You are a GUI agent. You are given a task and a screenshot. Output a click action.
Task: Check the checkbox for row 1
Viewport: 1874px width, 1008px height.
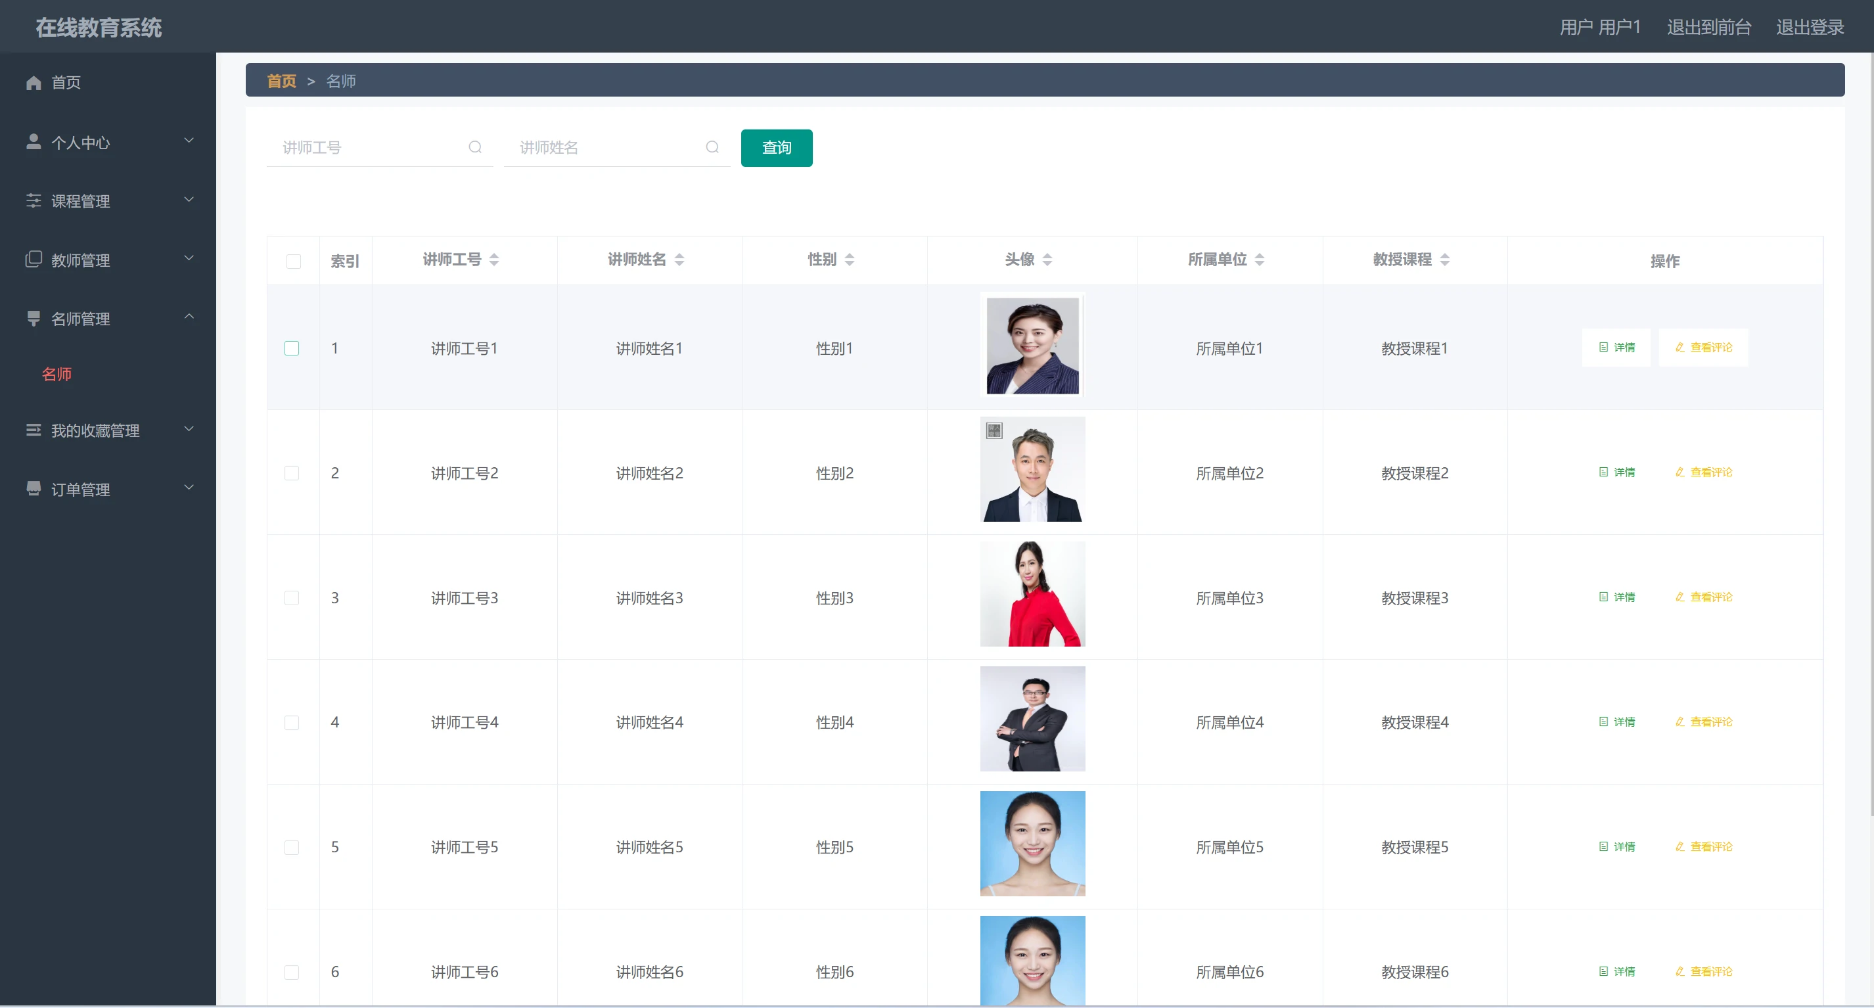click(x=292, y=348)
